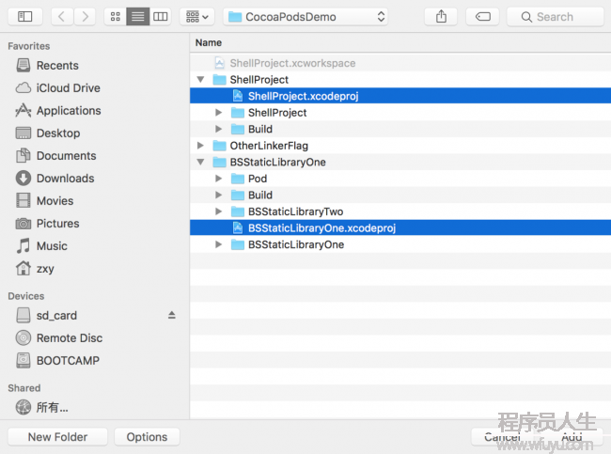Switch to column view
Screen dimensions: 611x454
pos(160,17)
